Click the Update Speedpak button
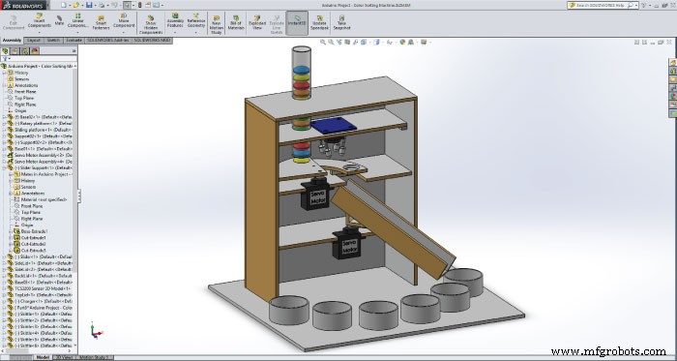The image size is (677, 361). [319, 22]
